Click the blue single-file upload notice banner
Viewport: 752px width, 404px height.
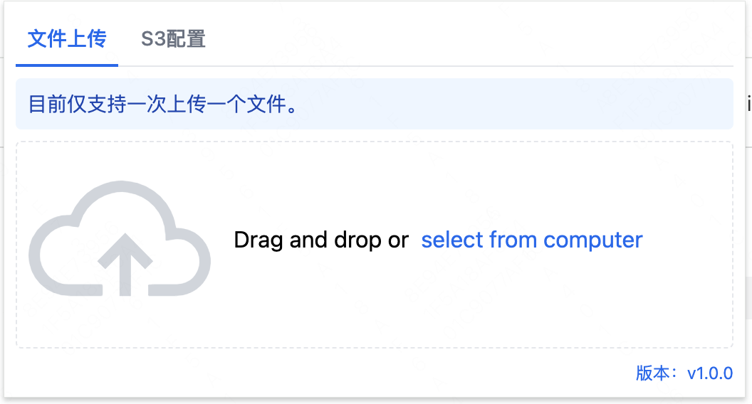tap(498, 105)
